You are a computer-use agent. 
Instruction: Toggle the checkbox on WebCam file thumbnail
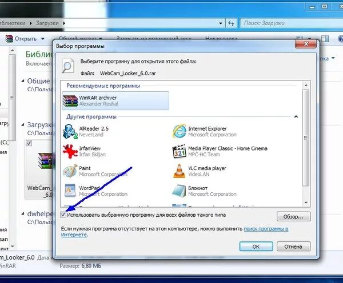point(29,143)
